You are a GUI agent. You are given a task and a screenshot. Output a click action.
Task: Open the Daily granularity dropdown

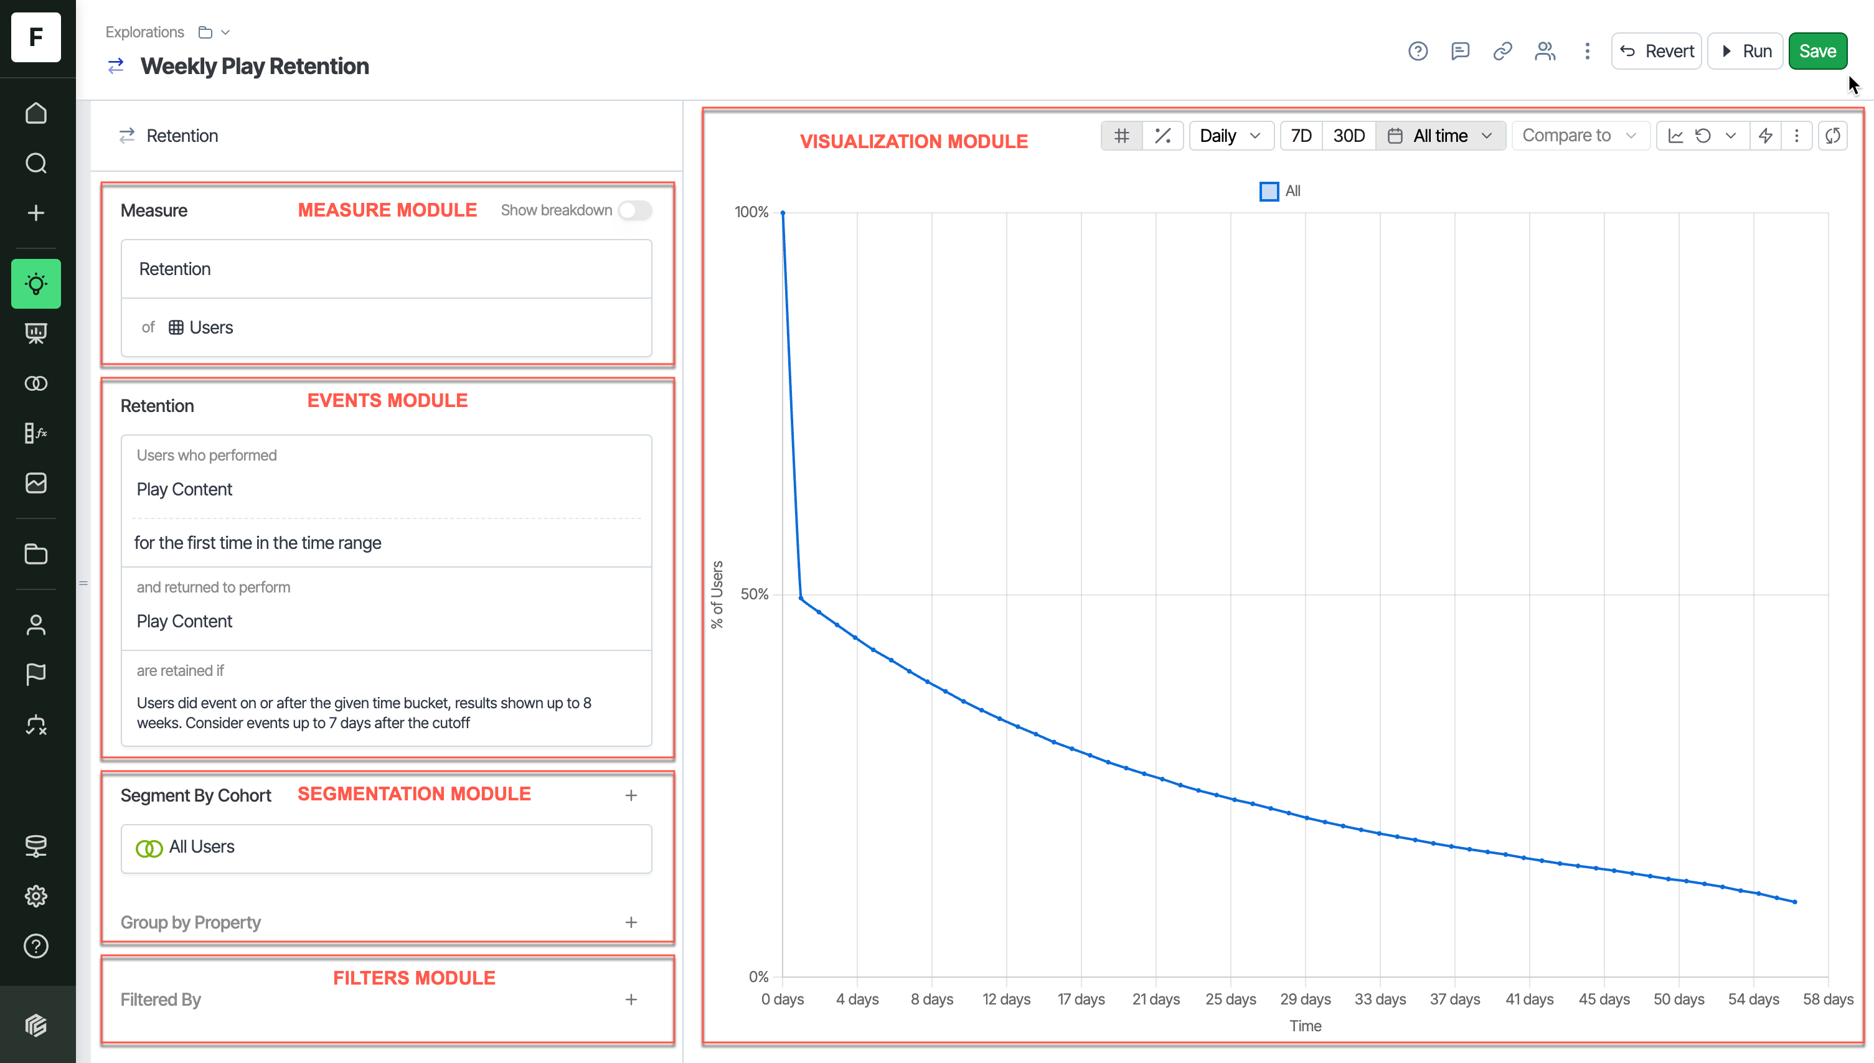click(x=1231, y=136)
